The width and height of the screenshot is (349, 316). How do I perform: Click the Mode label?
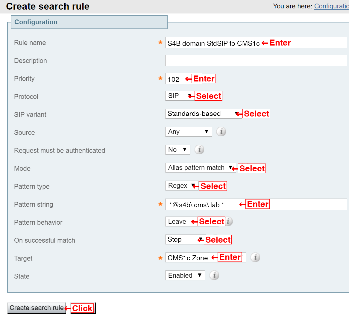point(22,169)
